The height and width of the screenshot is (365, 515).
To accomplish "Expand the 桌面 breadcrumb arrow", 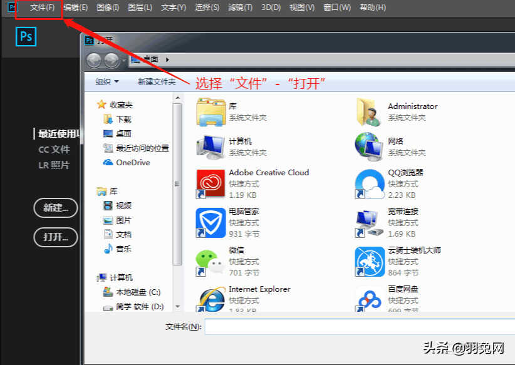I will (167, 59).
